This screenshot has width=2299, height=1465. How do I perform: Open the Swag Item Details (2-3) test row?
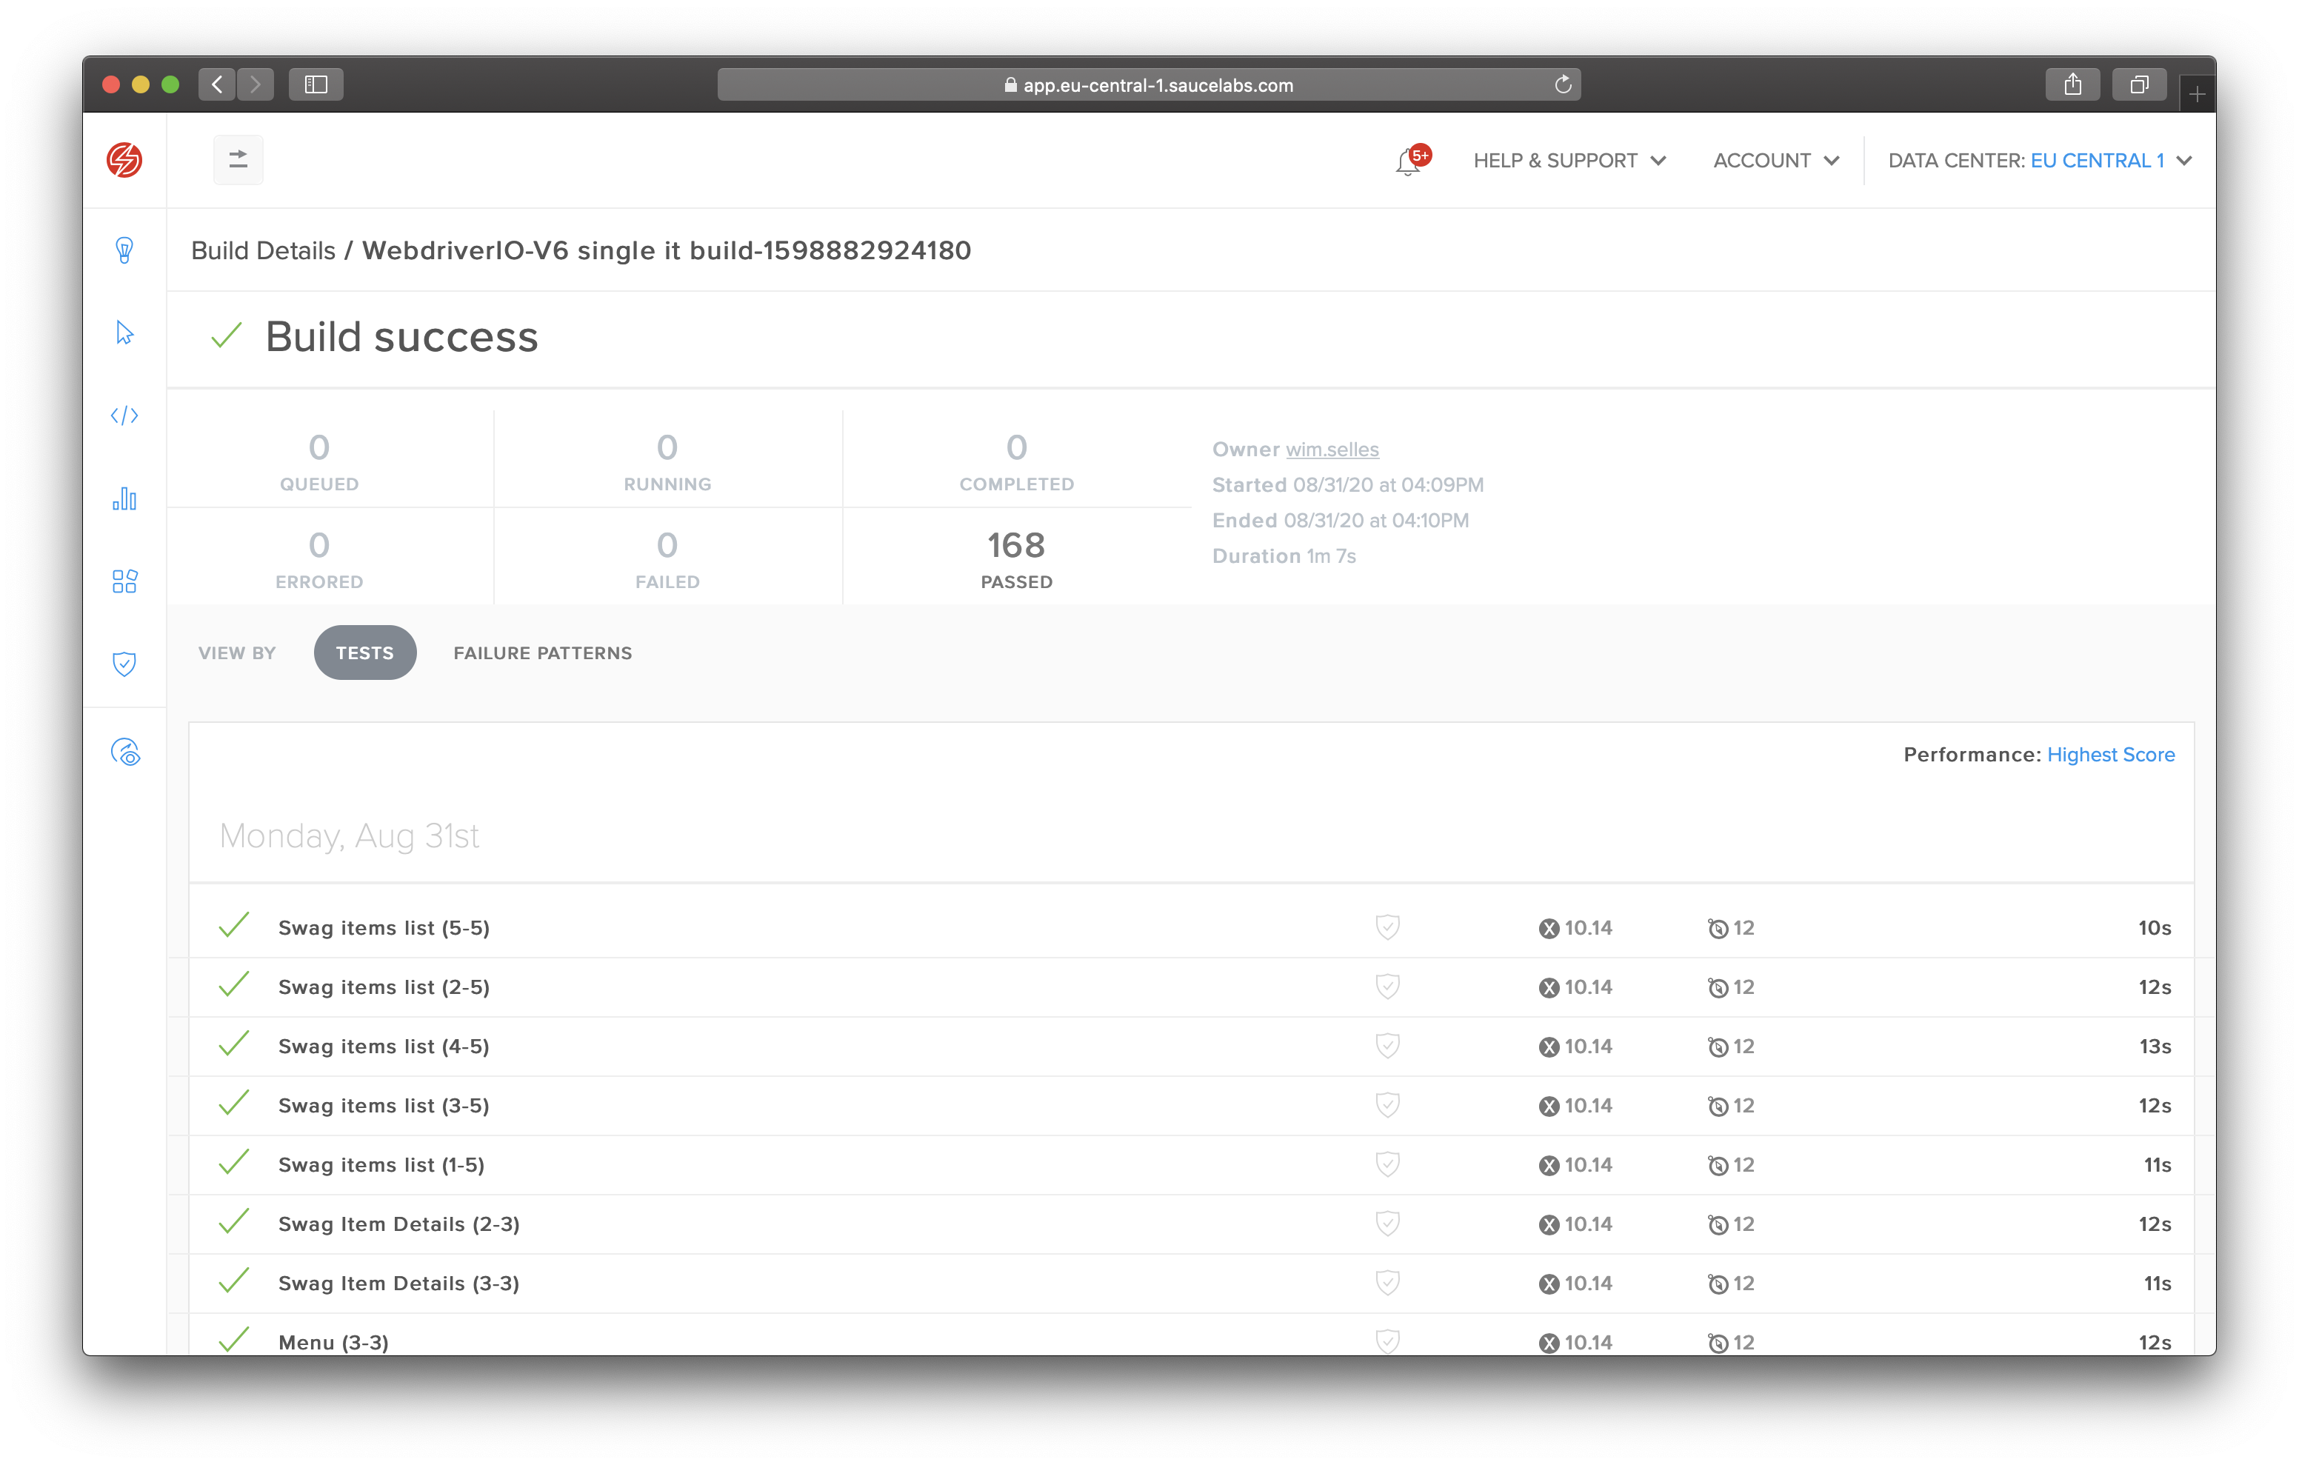[x=399, y=1224]
